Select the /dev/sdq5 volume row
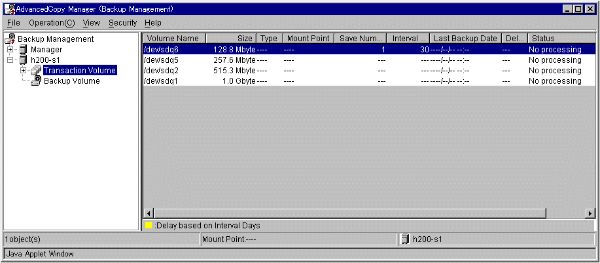Image resolution: width=600 pixels, height=263 pixels. pyautogui.click(x=369, y=60)
